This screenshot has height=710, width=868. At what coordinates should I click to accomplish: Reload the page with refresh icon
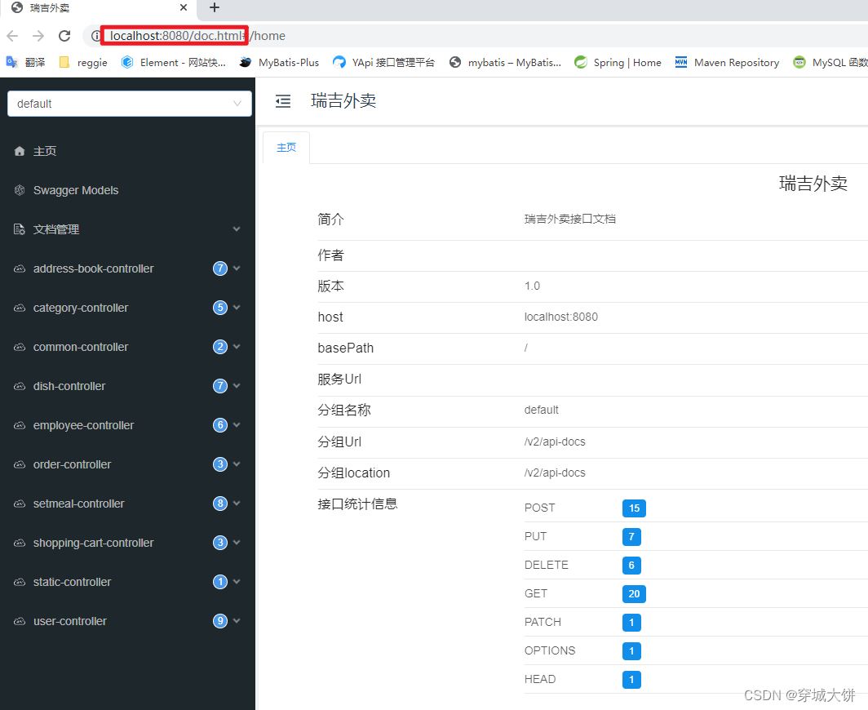tap(64, 36)
